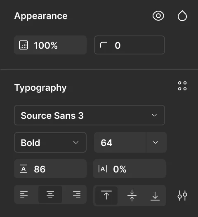Click the letter spacing icon
This screenshot has height=217, width=198.
(103, 169)
